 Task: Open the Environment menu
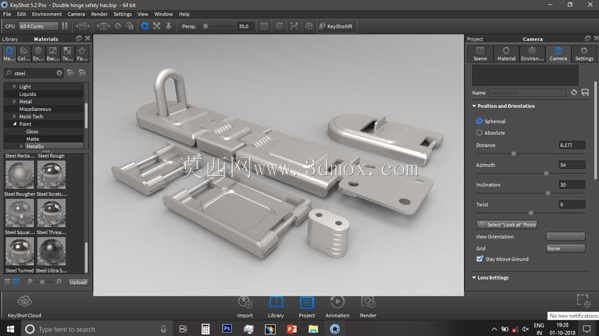click(46, 14)
